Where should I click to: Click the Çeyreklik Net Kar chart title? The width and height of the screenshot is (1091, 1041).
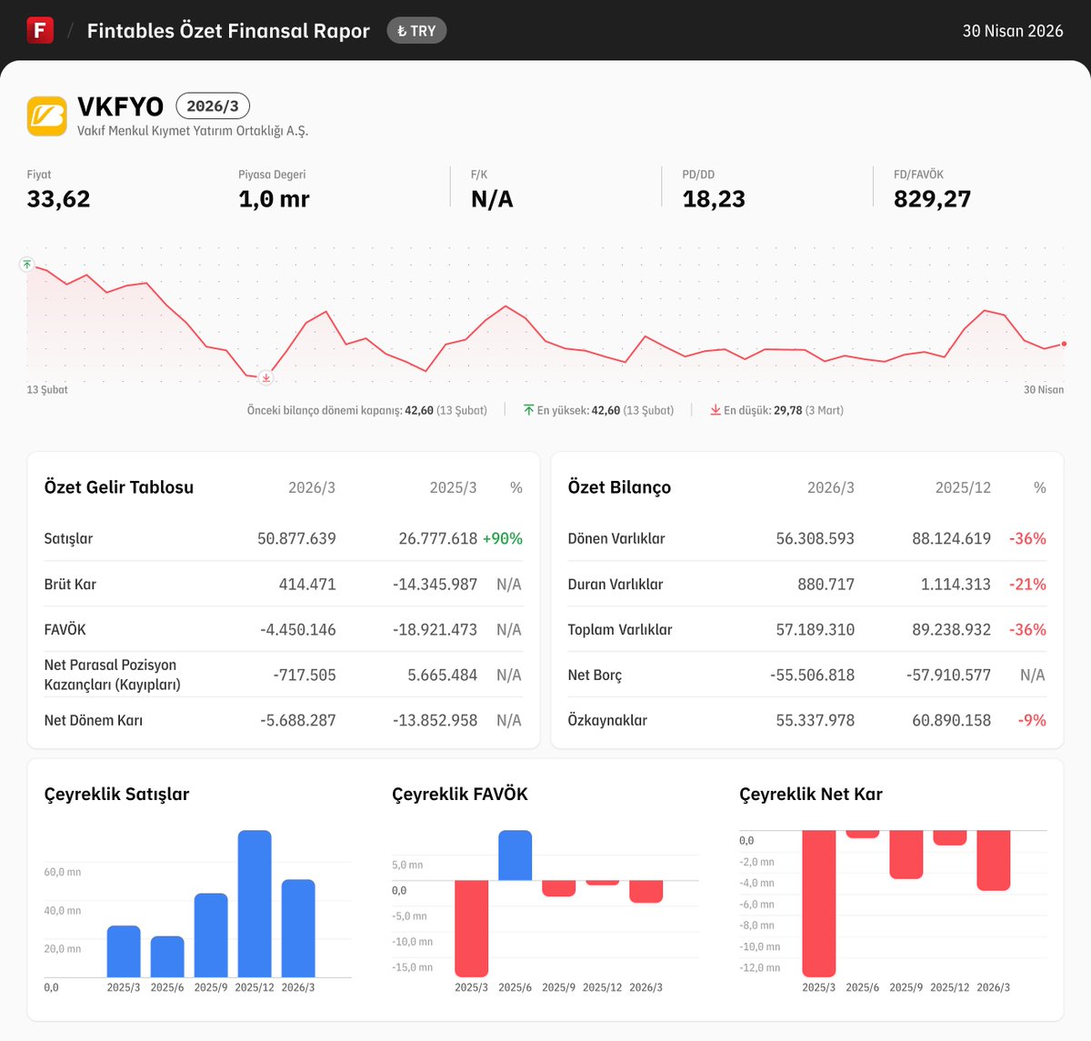click(811, 794)
